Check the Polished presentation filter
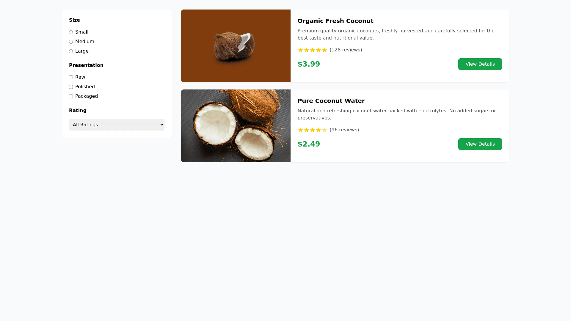The height and width of the screenshot is (321, 571). pyautogui.click(x=71, y=87)
